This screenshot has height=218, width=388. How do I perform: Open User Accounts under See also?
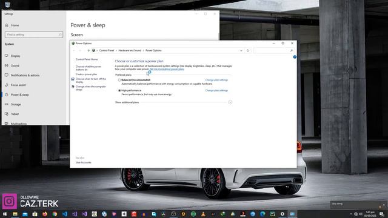[84, 162]
